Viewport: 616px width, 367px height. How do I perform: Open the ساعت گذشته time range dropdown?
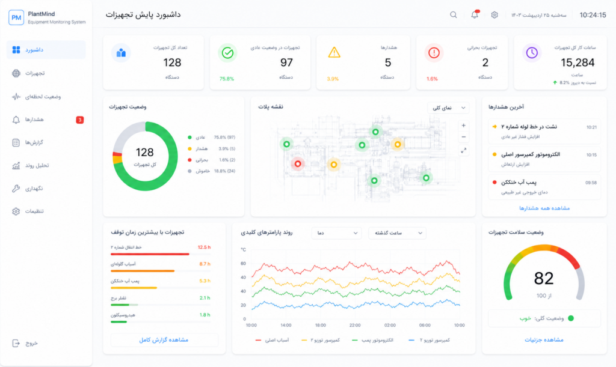pyautogui.click(x=397, y=233)
